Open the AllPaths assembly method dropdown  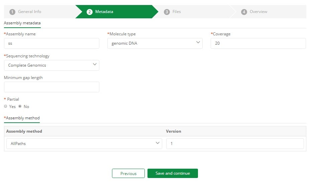pyautogui.click(x=84, y=144)
